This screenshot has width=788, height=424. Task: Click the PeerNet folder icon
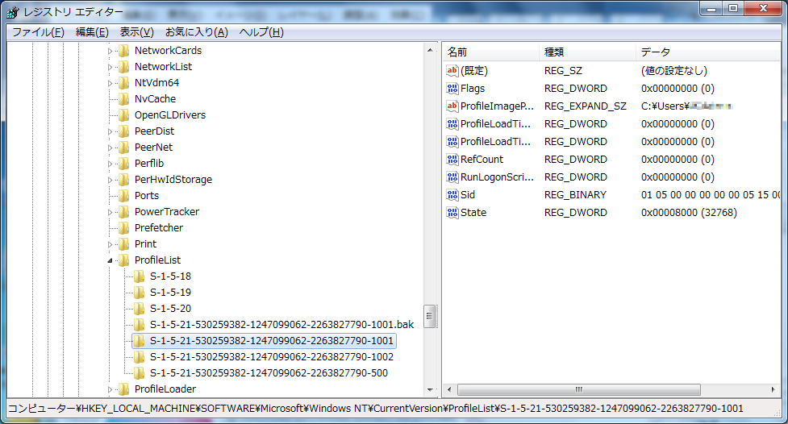[123, 148]
